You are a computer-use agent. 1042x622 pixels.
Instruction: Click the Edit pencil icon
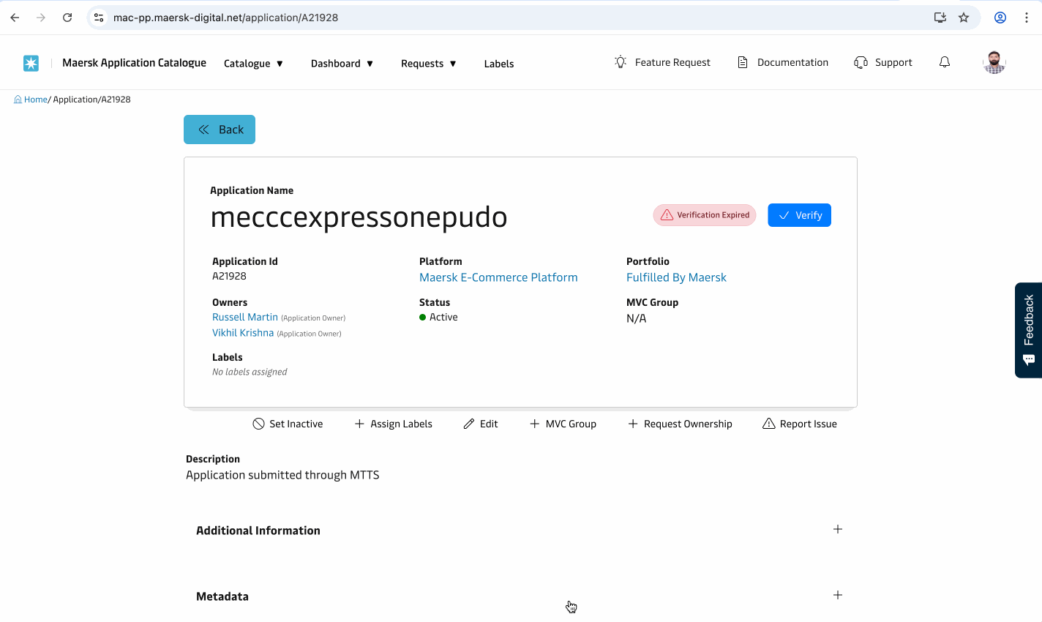tap(468, 424)
